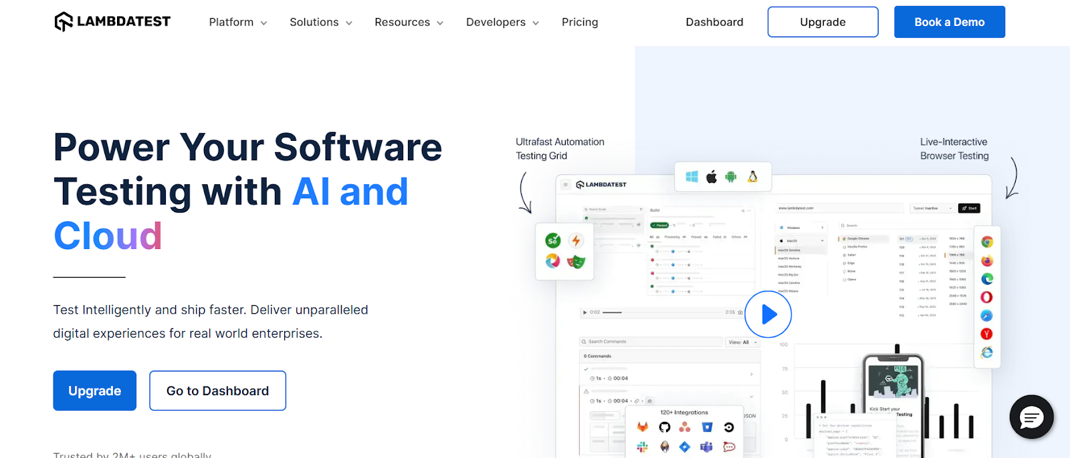The image size is (1070, 458).
Task: Click the video progress bar at 0:02
Action: coord(662,312)
